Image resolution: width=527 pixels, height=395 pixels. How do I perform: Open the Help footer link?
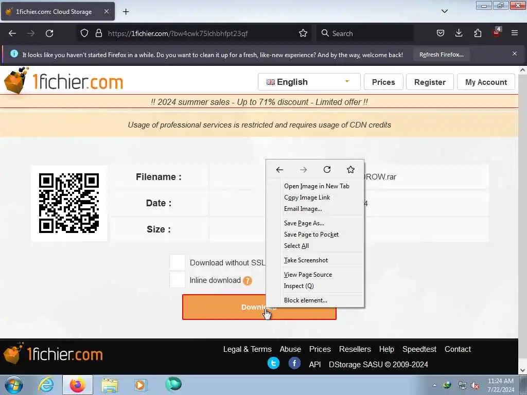click(x=387, y=349)
